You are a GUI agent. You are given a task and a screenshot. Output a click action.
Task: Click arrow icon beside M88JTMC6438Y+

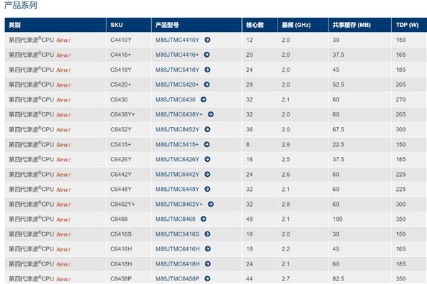pyautogui.click(x=211, y=114)
